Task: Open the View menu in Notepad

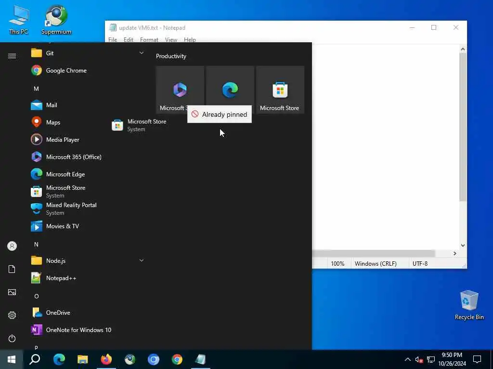Action: (171, 40)
